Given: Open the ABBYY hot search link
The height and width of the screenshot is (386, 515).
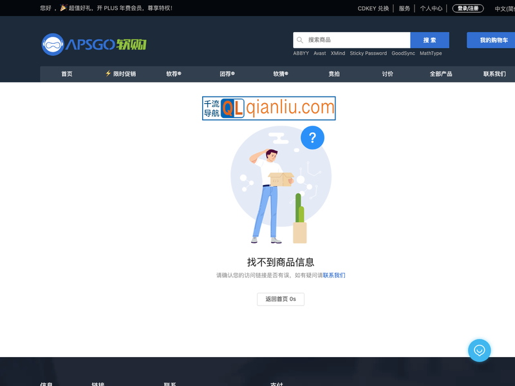Looking at the screenshot, I should tap(300, 53).
